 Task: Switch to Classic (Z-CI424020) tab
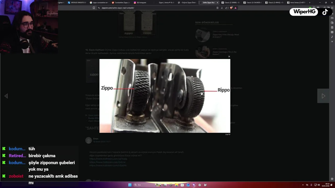253,3
